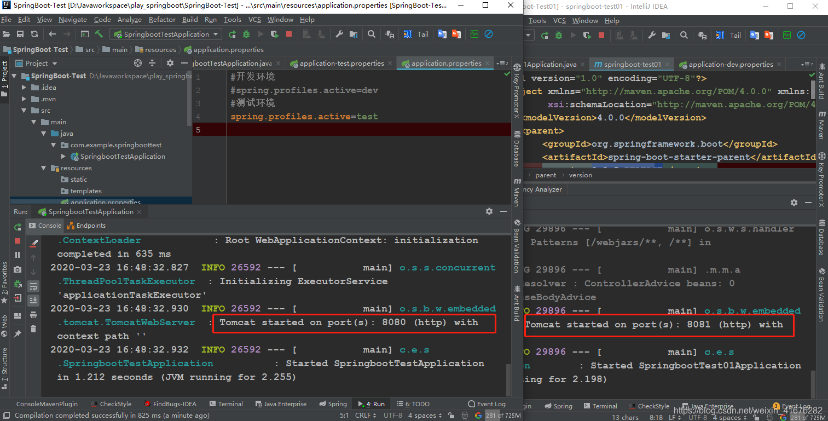Close the application.properties editor tab

tap(487, 64)
